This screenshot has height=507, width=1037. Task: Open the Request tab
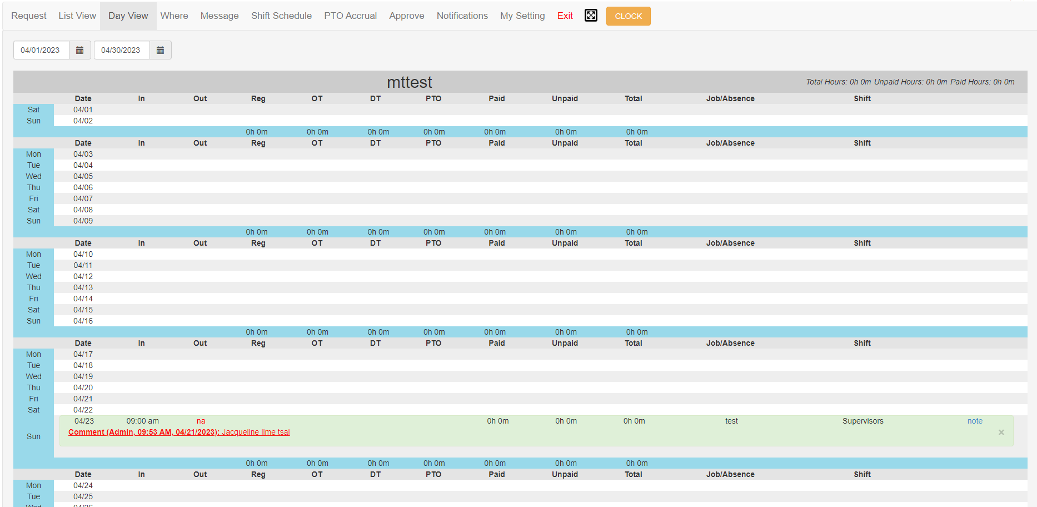[29, 16]
